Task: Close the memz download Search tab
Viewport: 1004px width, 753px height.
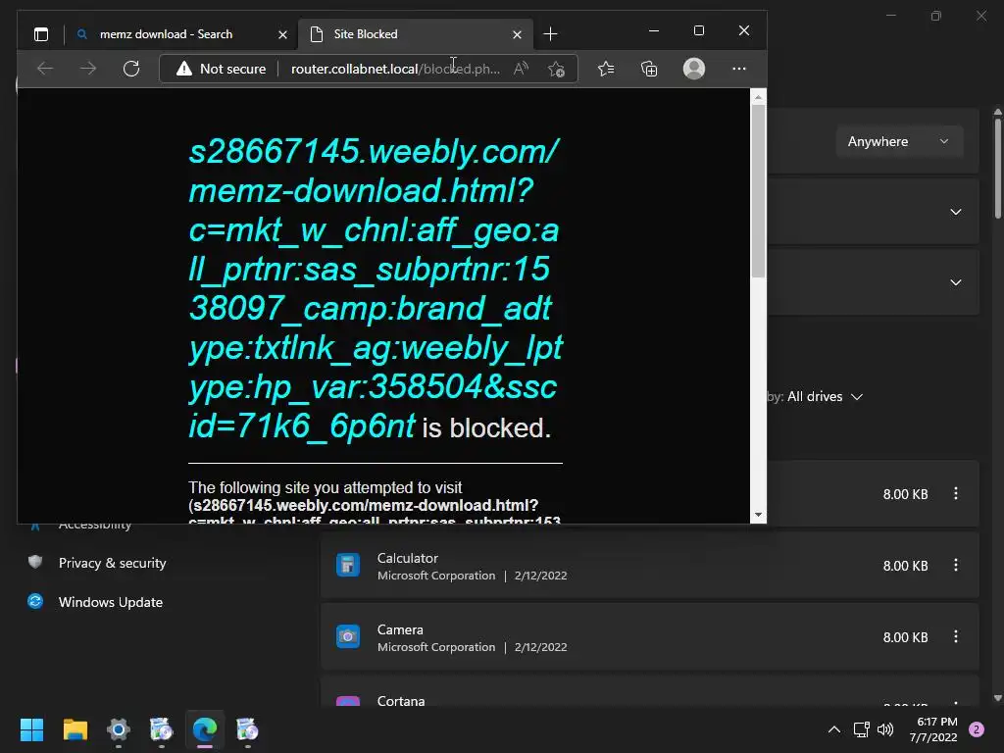Action: click(282, 34)
